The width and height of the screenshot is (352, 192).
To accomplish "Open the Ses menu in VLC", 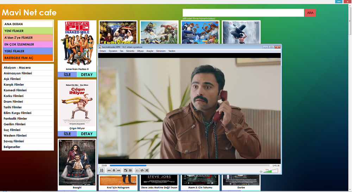I will 122,51.
